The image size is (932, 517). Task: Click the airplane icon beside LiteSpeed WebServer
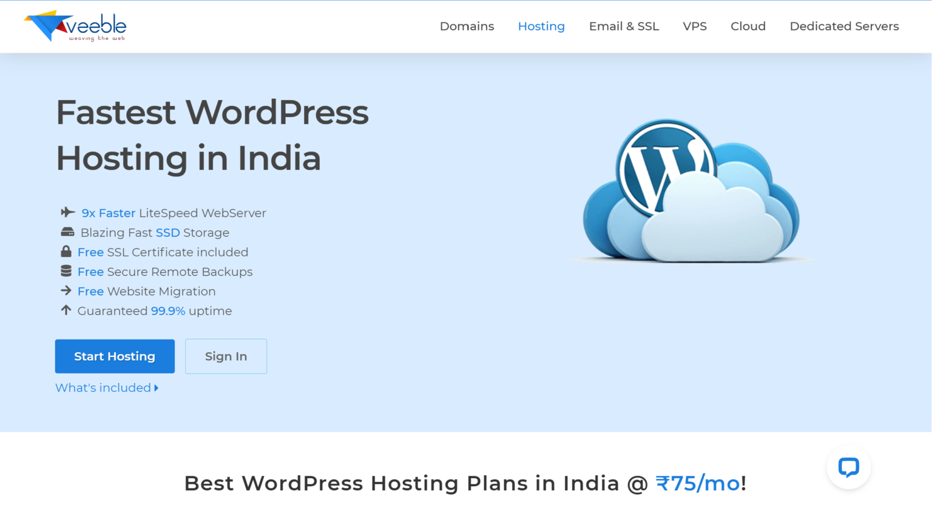68,212
